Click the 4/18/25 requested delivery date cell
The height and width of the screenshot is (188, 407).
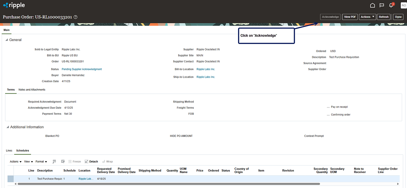(x=101, y=179)
